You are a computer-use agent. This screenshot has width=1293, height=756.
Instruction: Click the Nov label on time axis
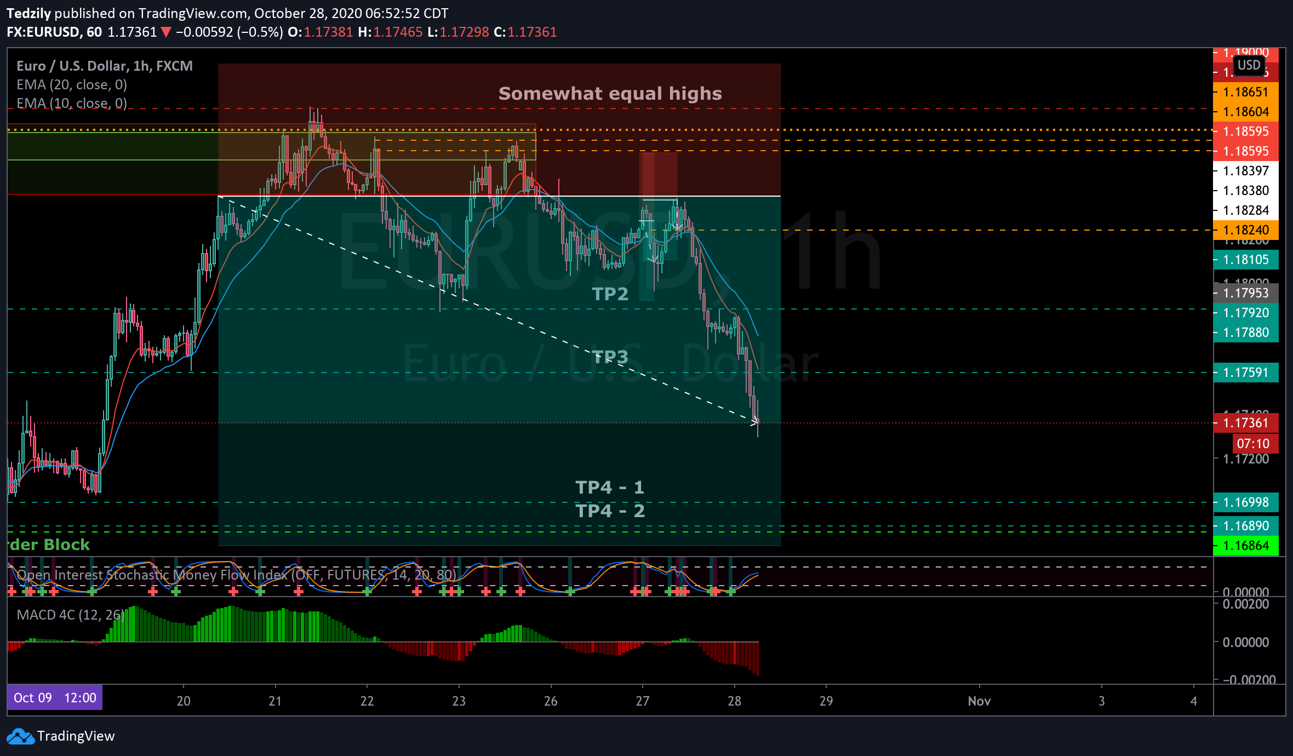tap(979, 701)
